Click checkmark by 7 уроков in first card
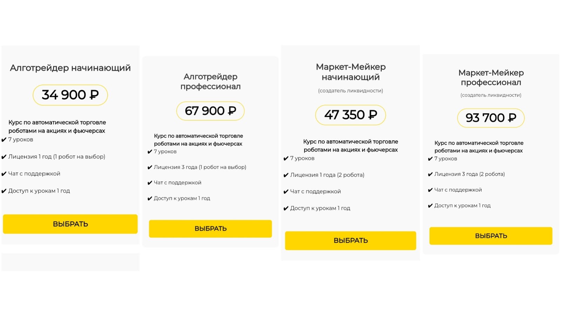The height and width of the screenshot is (316, 561). [x=4, y=140]
